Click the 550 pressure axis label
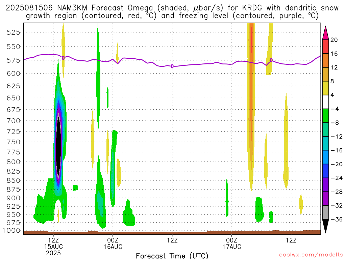 [14, 47]
